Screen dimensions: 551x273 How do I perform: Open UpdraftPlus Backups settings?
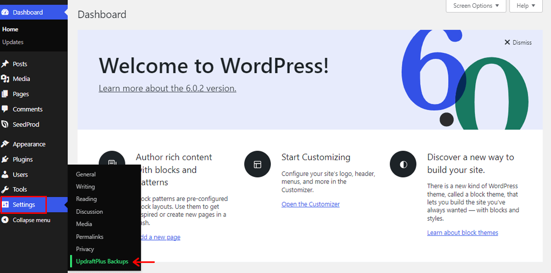(x=102, y=262)
